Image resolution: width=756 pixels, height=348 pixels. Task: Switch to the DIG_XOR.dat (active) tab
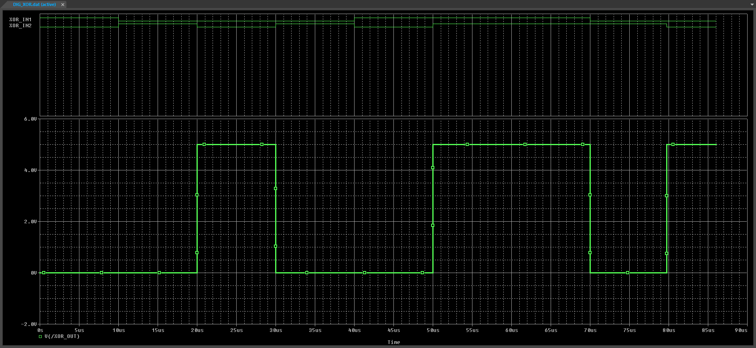[34, 4]
